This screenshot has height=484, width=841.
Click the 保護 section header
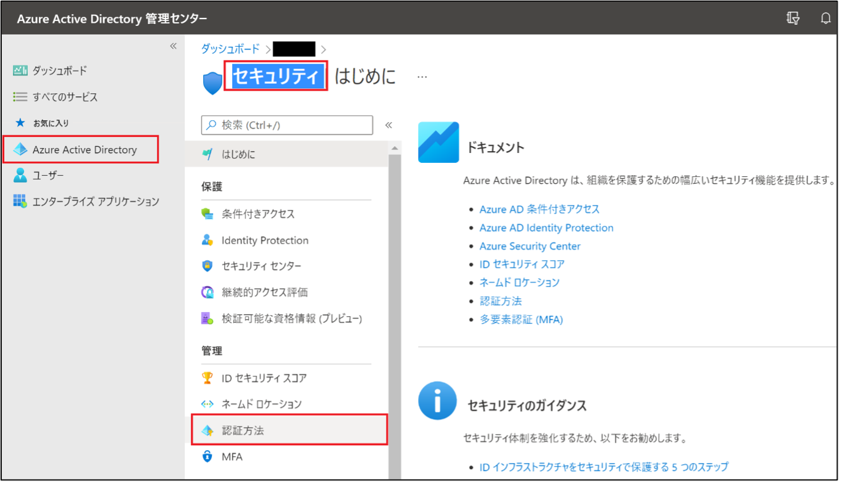point(212,187)
